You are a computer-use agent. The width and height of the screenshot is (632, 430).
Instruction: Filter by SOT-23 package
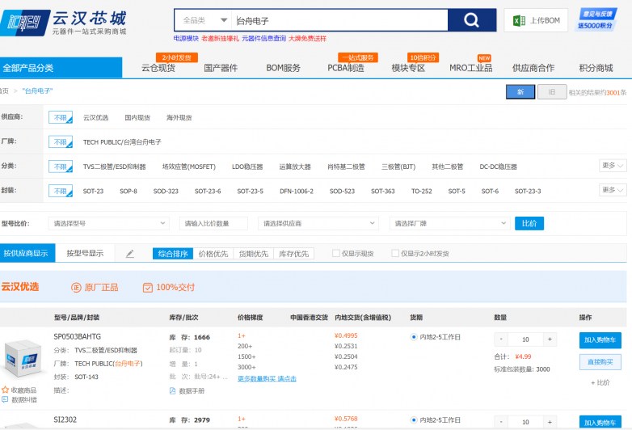pos(93,191)
